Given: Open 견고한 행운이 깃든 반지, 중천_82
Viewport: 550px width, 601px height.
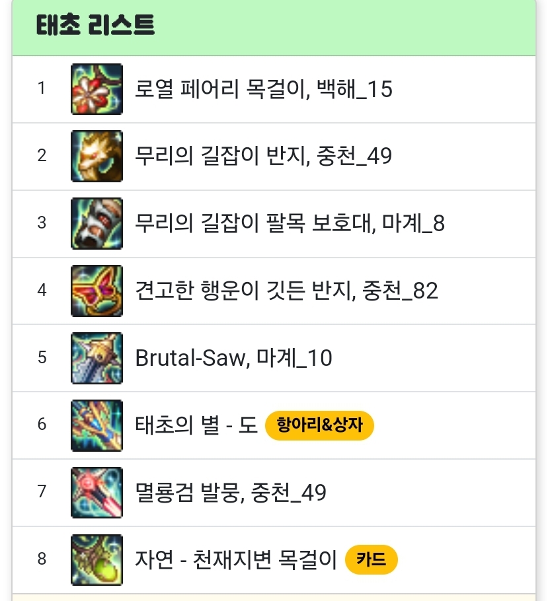Looking at the screenshot, I should [x=286, y=291].
